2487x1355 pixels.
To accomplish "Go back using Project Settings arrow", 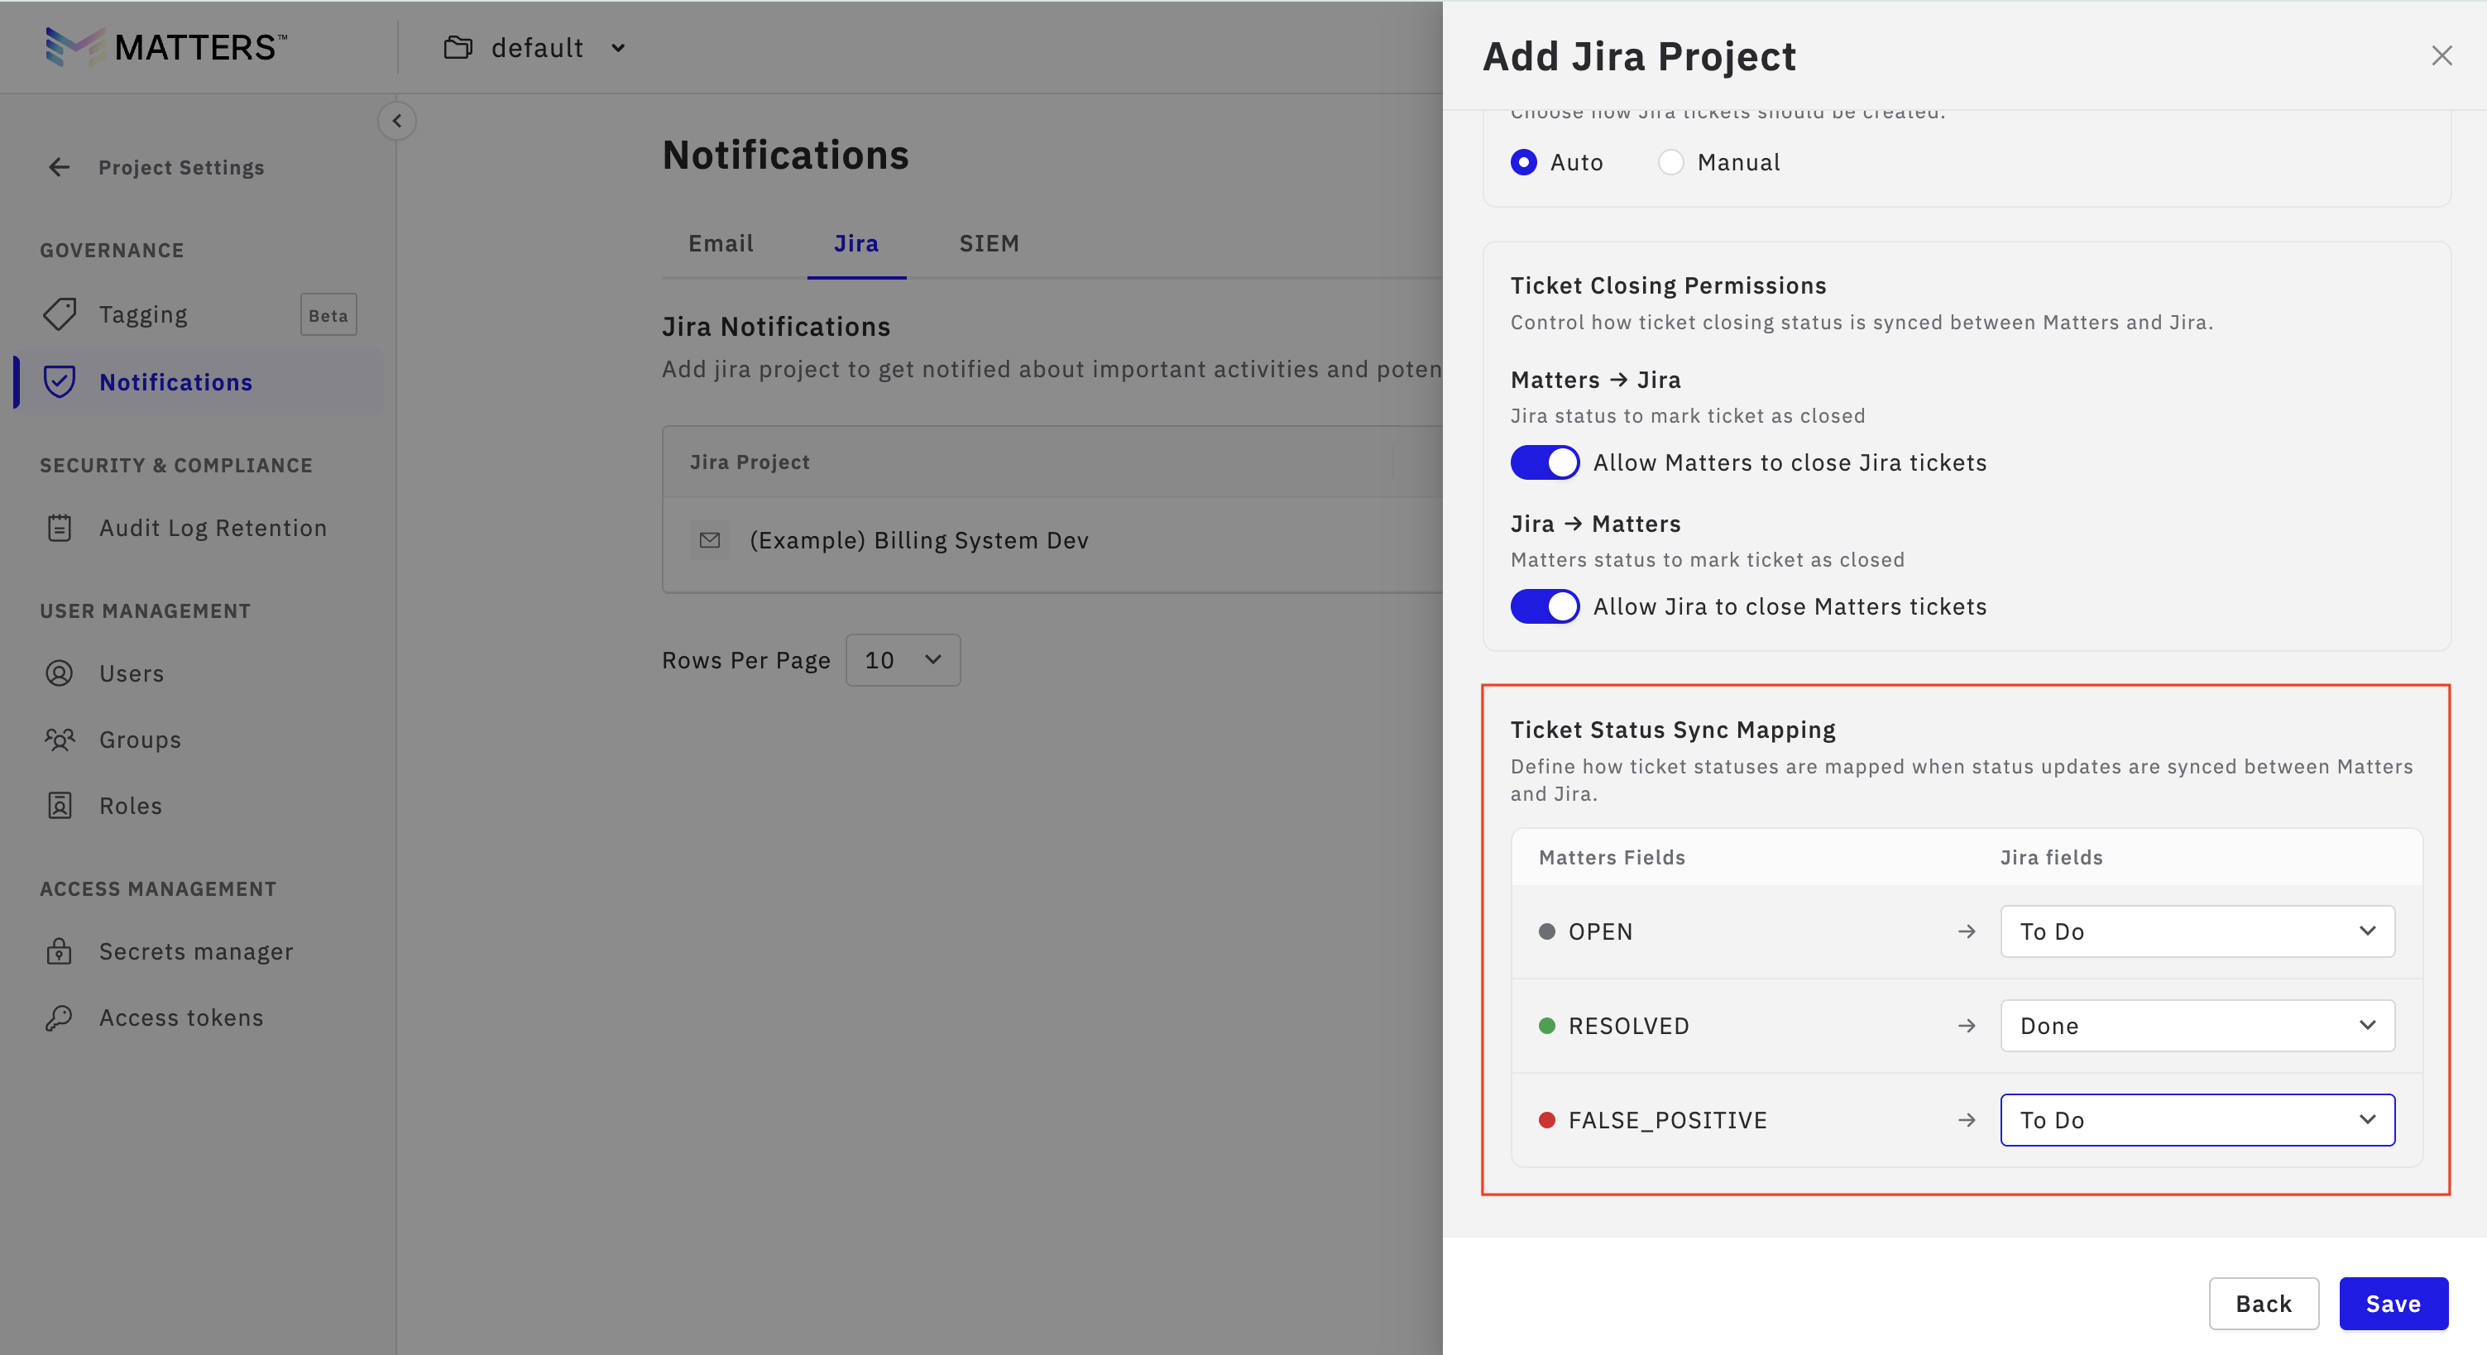I will pos(60,167).
